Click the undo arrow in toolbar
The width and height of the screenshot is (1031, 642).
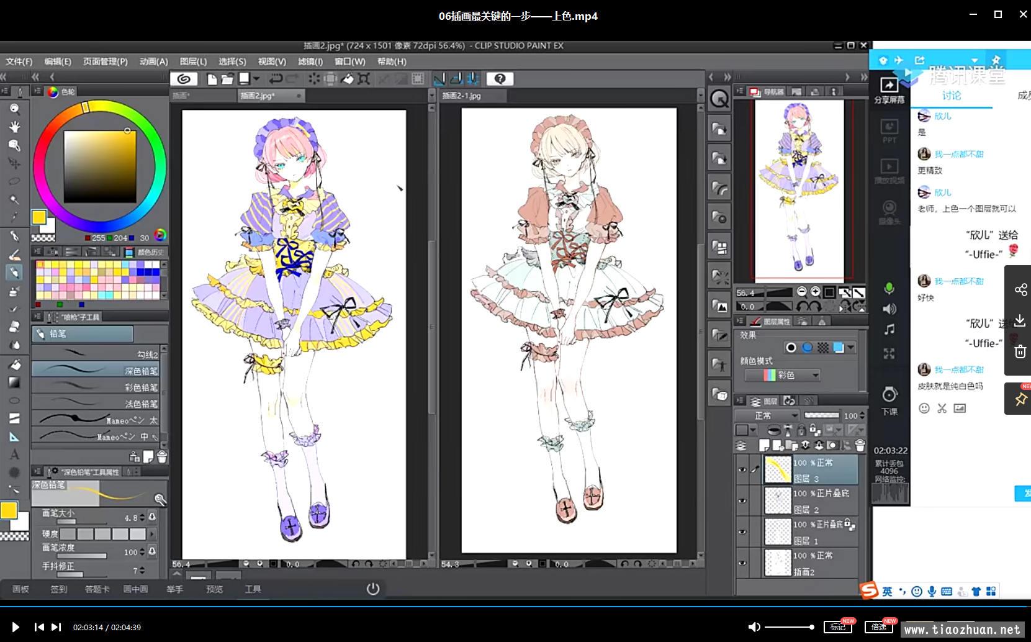pos(276,79)
